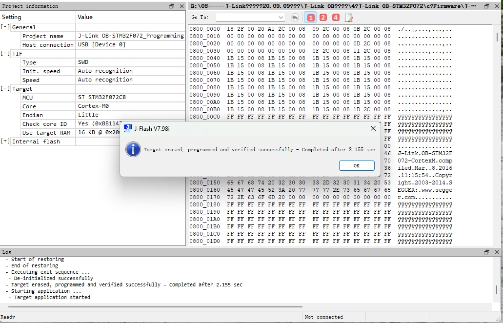
Task: Click 'ST STM32F072C8' value
Action: click(101, 97)
